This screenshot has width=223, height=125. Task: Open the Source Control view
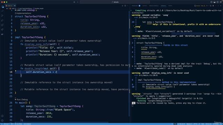[x=2, y=16]
